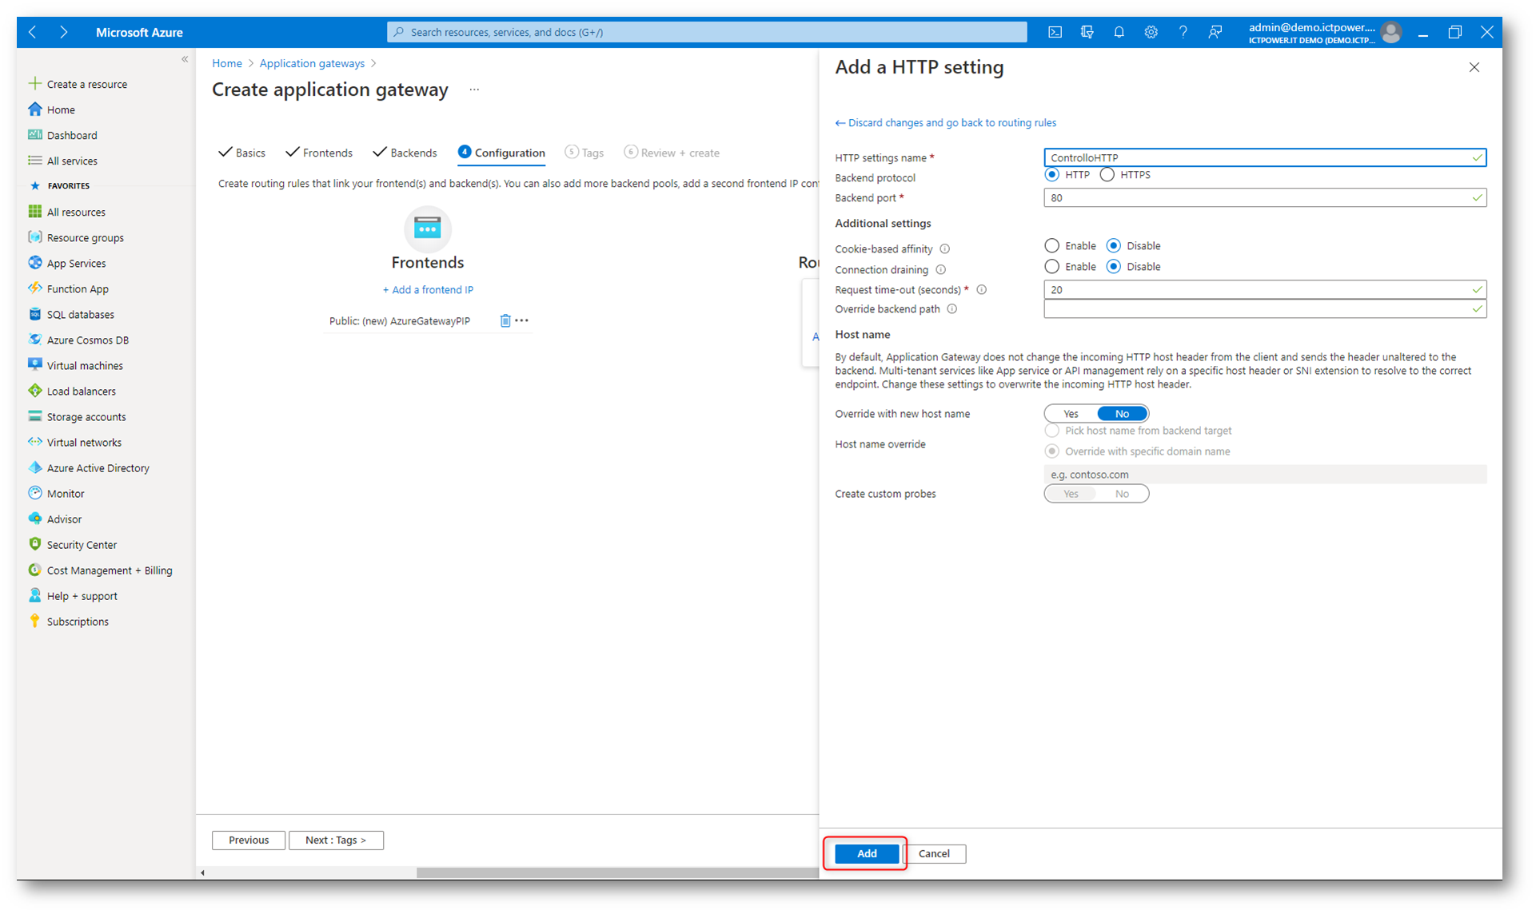Click Add a frontend IP link
This screenshot has width=1536, height=914.
[x=428, y=289]
